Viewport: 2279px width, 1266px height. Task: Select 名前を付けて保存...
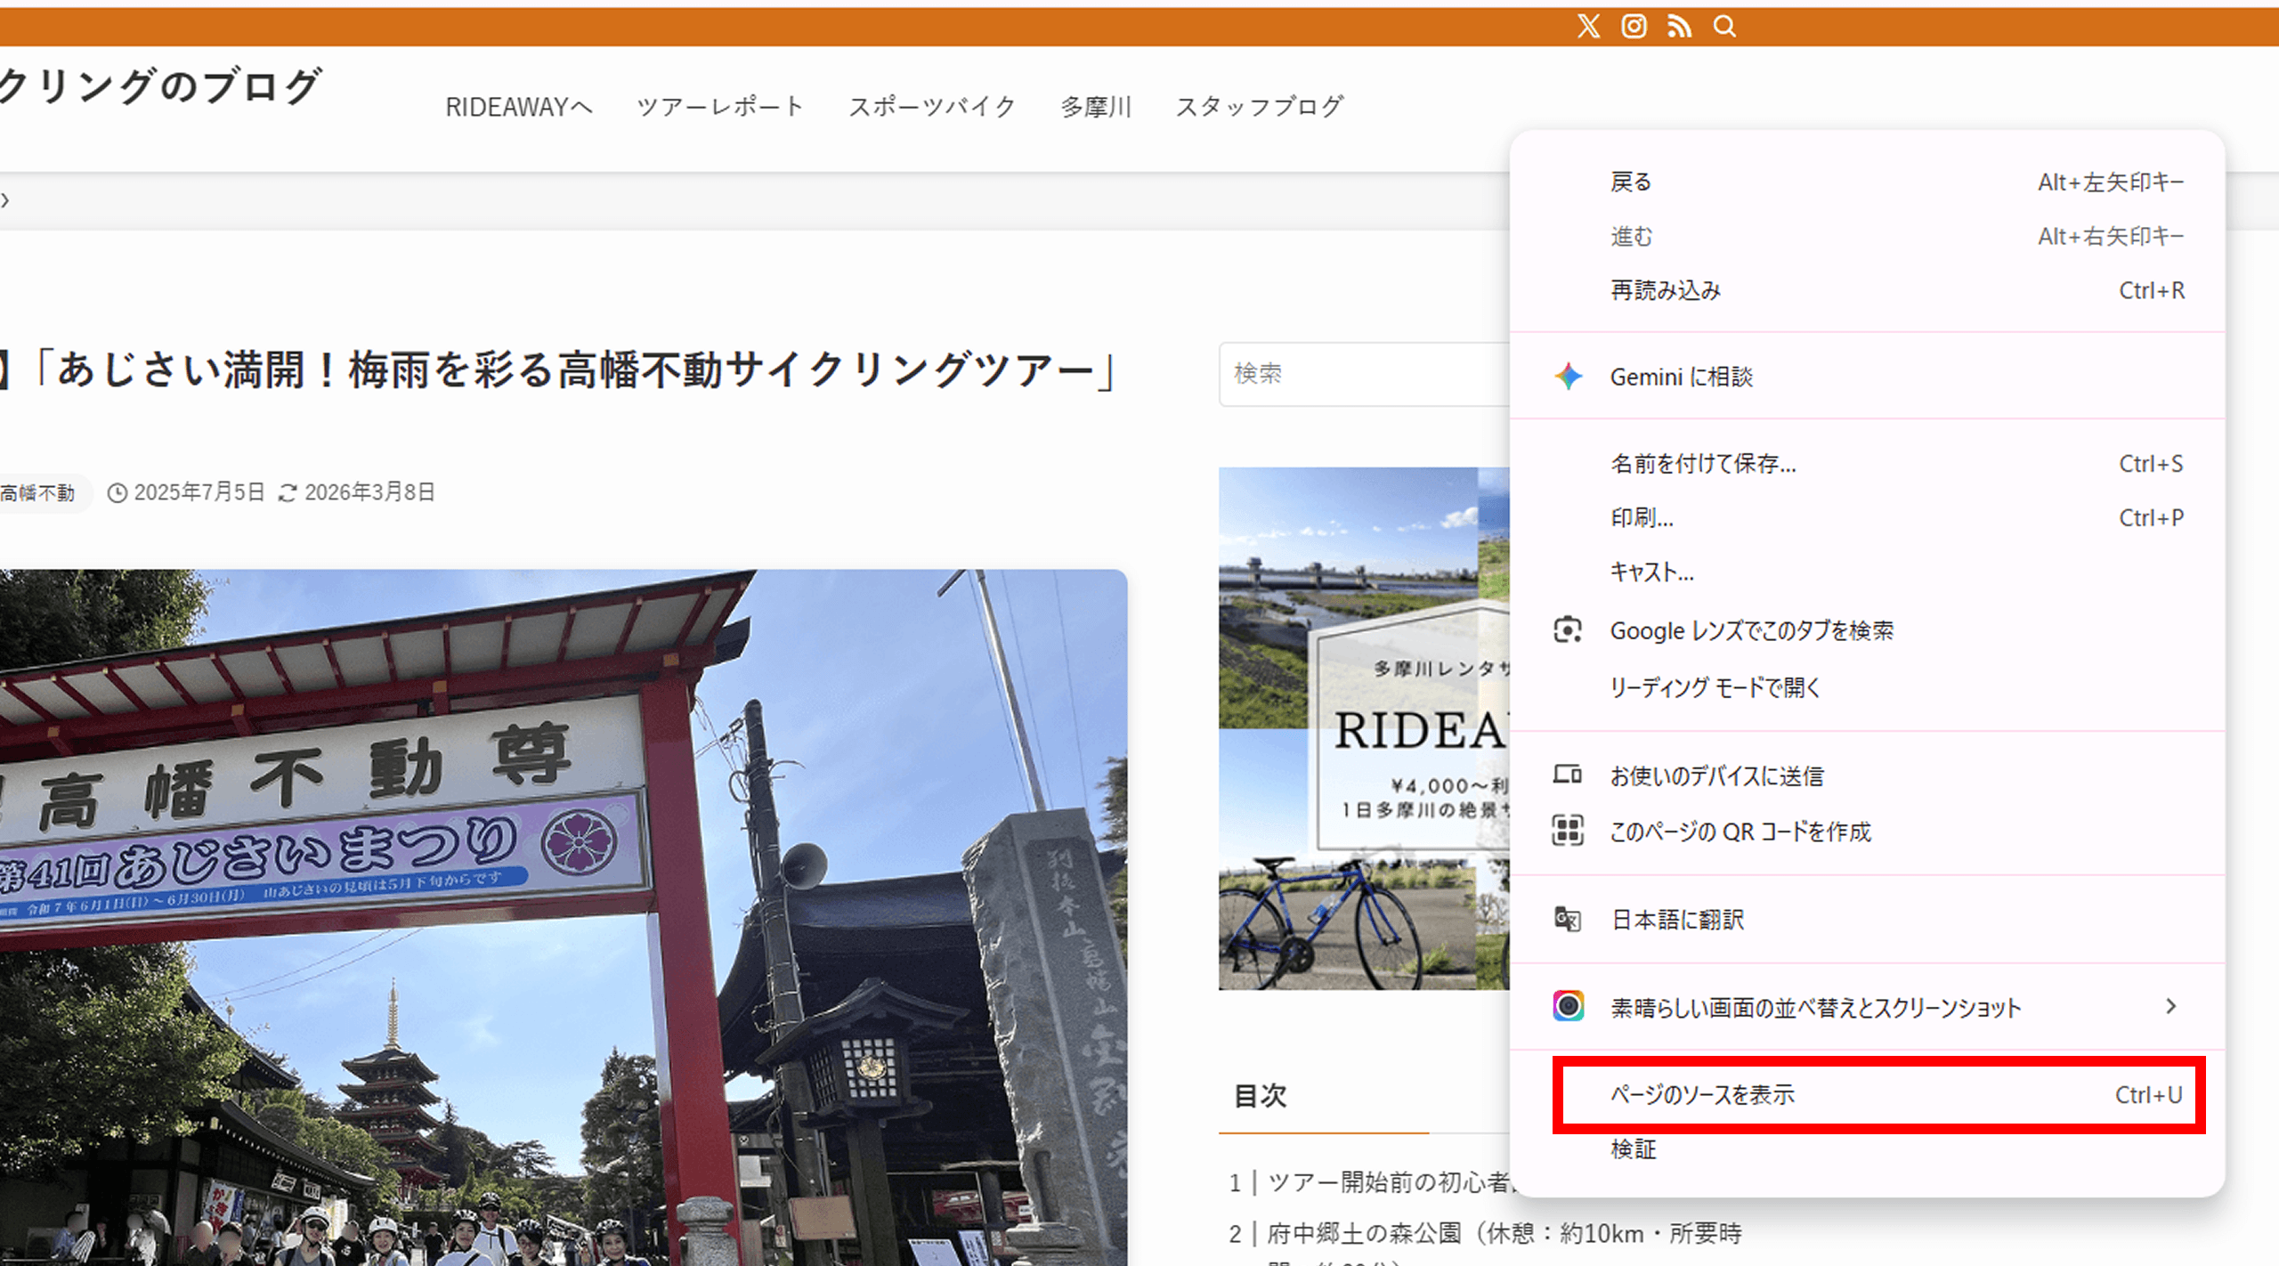1868,463
